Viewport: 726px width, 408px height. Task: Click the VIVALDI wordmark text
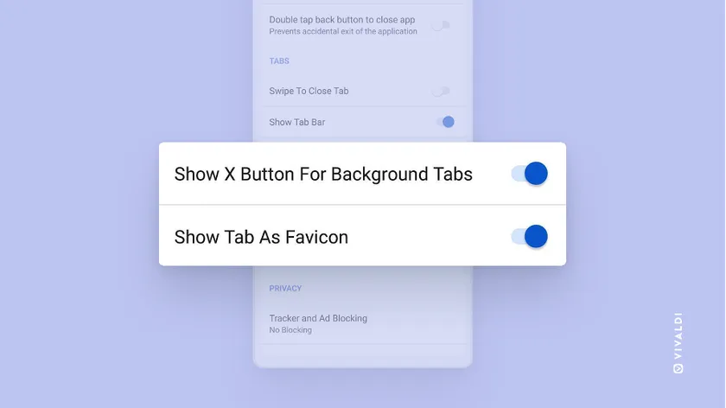tap(678, 336)
